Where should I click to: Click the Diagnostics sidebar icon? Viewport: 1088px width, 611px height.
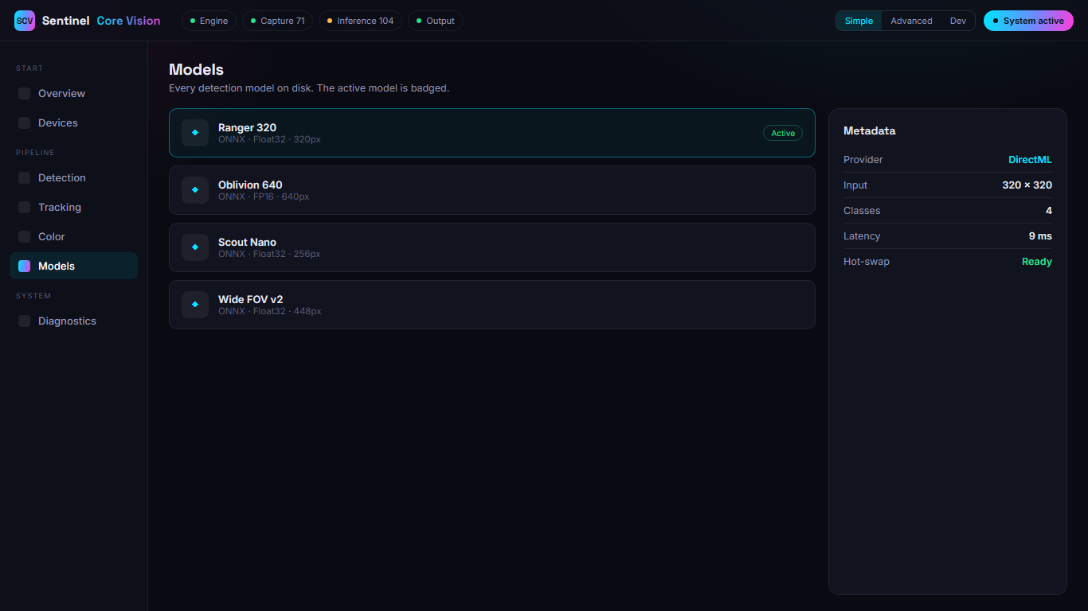pos(24,321)
